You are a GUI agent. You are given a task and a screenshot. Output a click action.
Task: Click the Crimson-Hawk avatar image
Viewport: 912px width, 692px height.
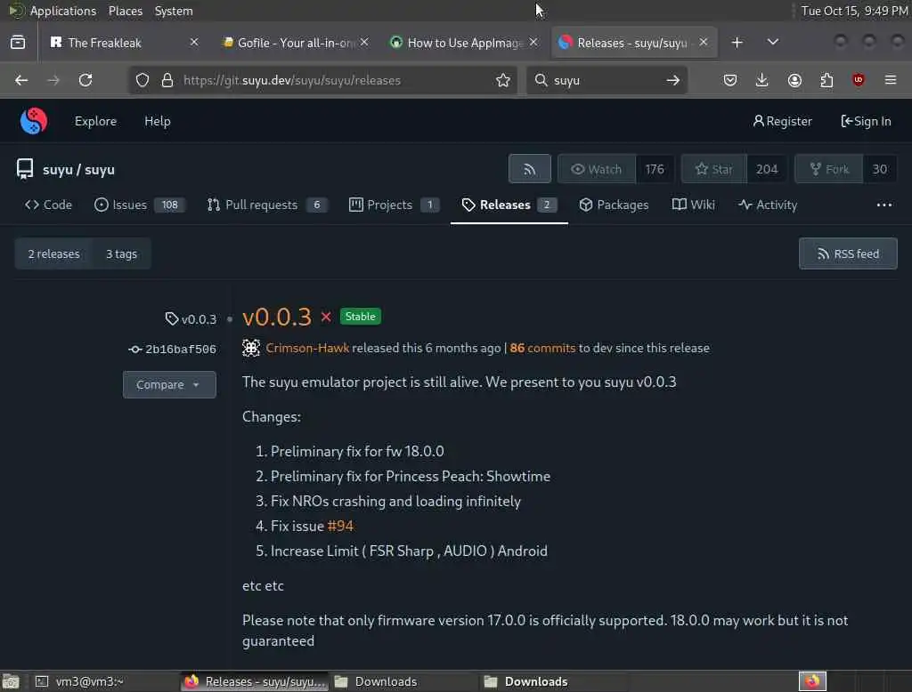pos(250,348)
